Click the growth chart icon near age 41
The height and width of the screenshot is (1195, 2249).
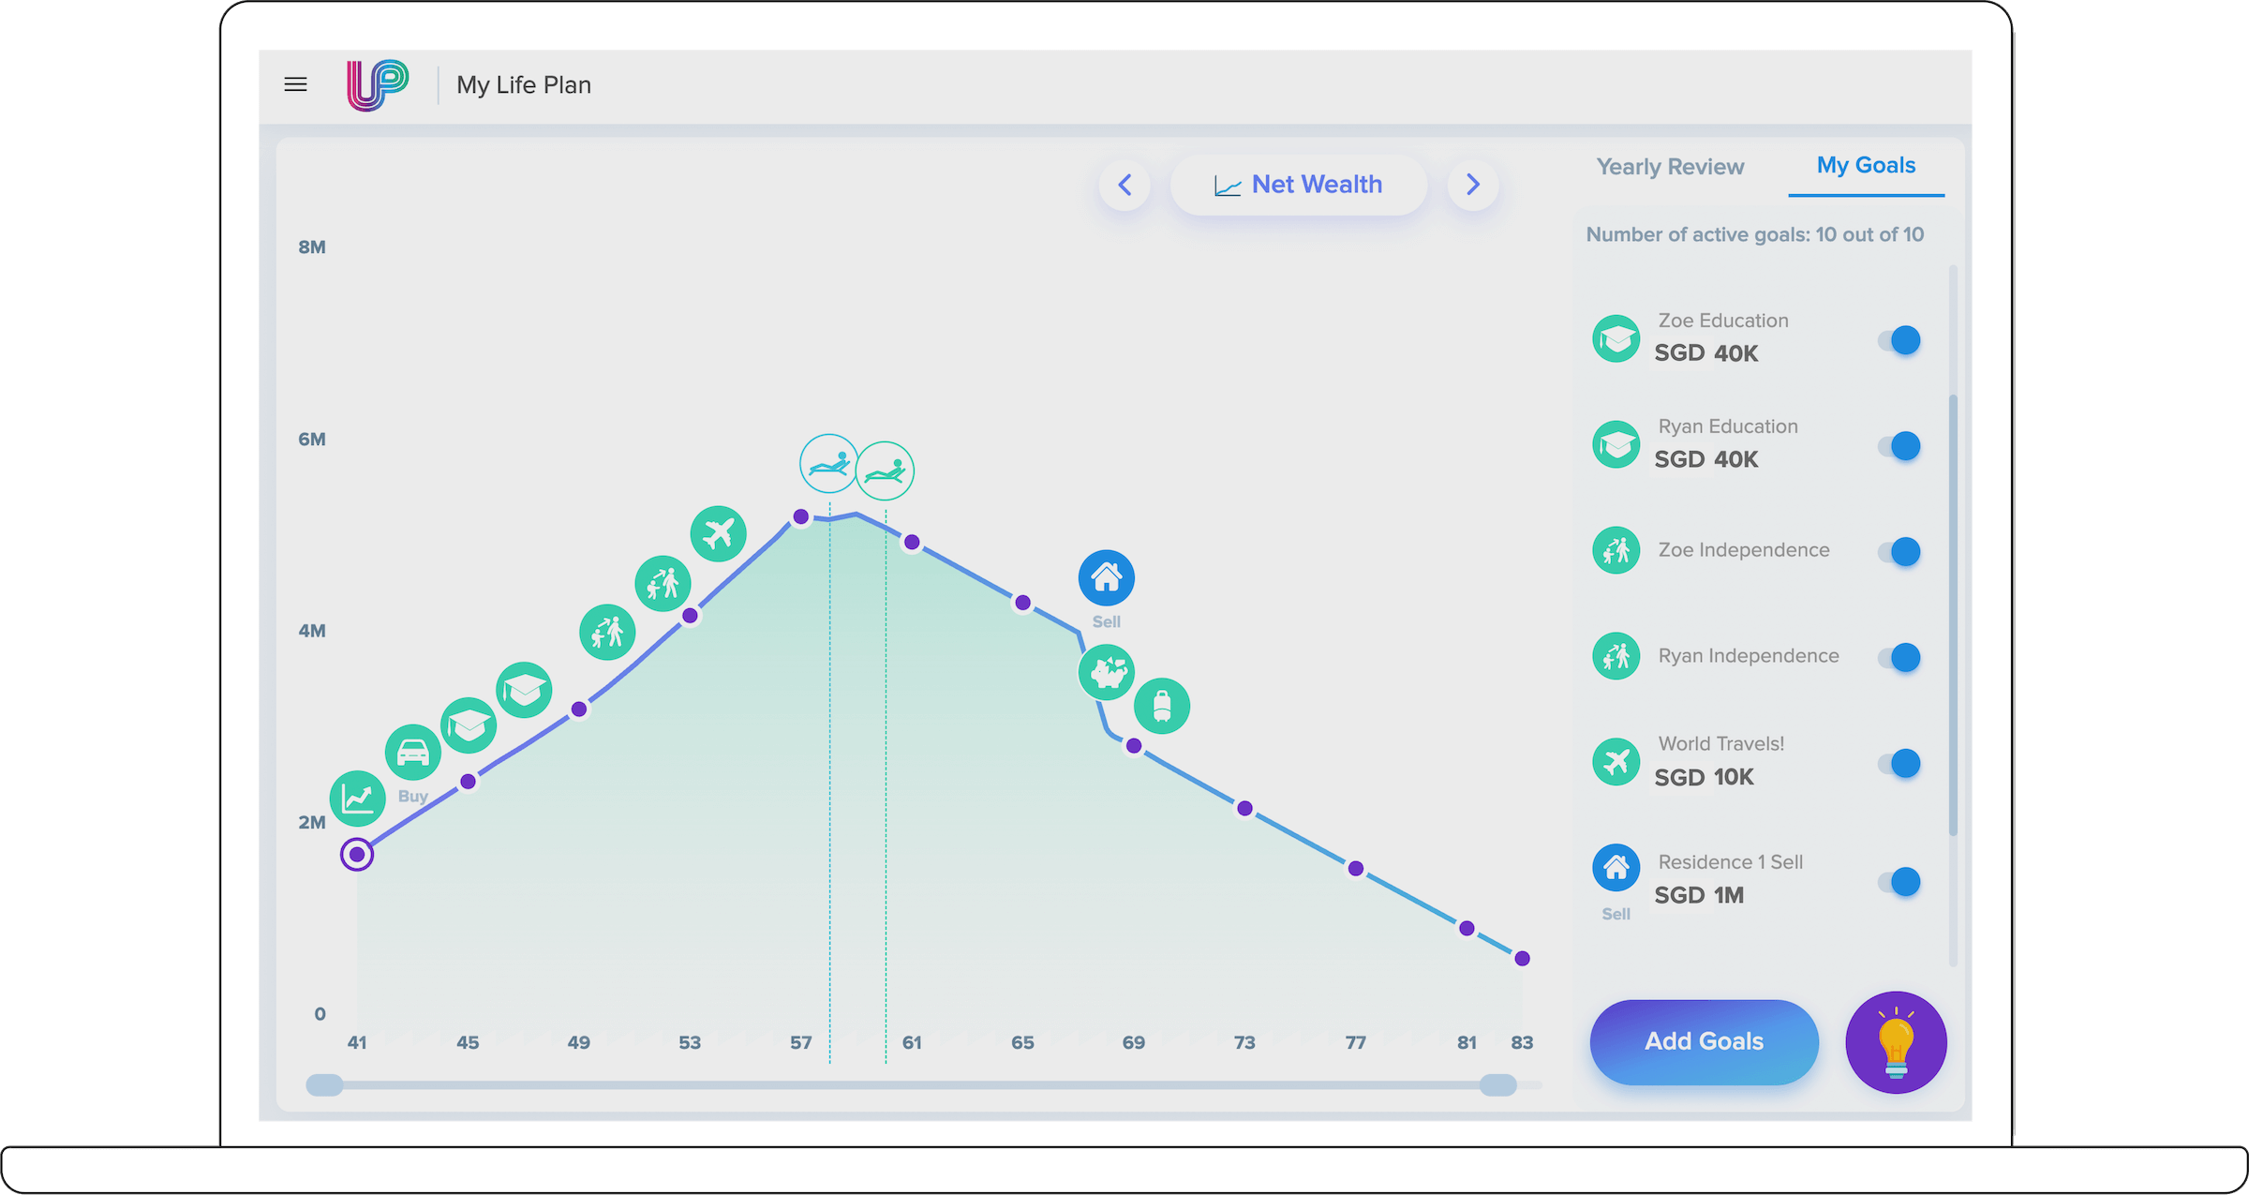(358, 799)
